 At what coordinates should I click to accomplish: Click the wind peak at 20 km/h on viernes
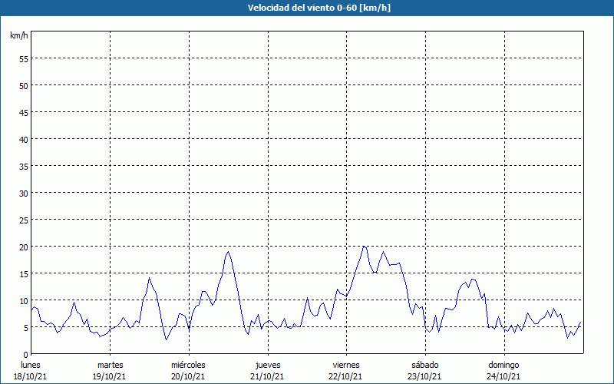[x=364, y=247]
